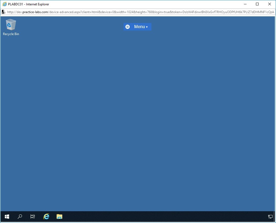The height and width of the screenshot is (223, 276).
Task: Click the Internet Explorer logo in title bar
Action: [5, 4]
